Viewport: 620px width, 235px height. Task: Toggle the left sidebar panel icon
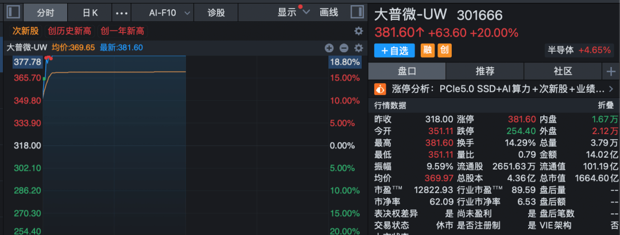pos(13,12)
